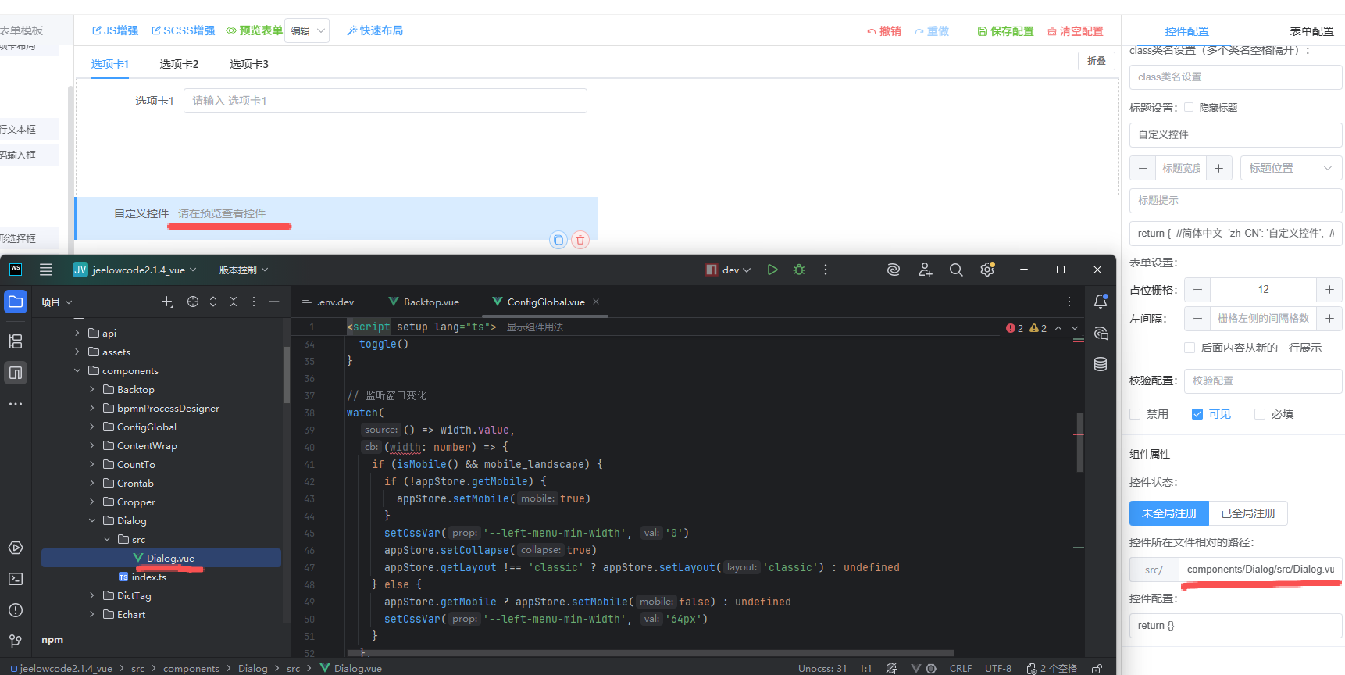The image size is (1345, 675).
Task: Open the Project folder tool window icon
Action: pyautogui.click(x=16, y=302)
